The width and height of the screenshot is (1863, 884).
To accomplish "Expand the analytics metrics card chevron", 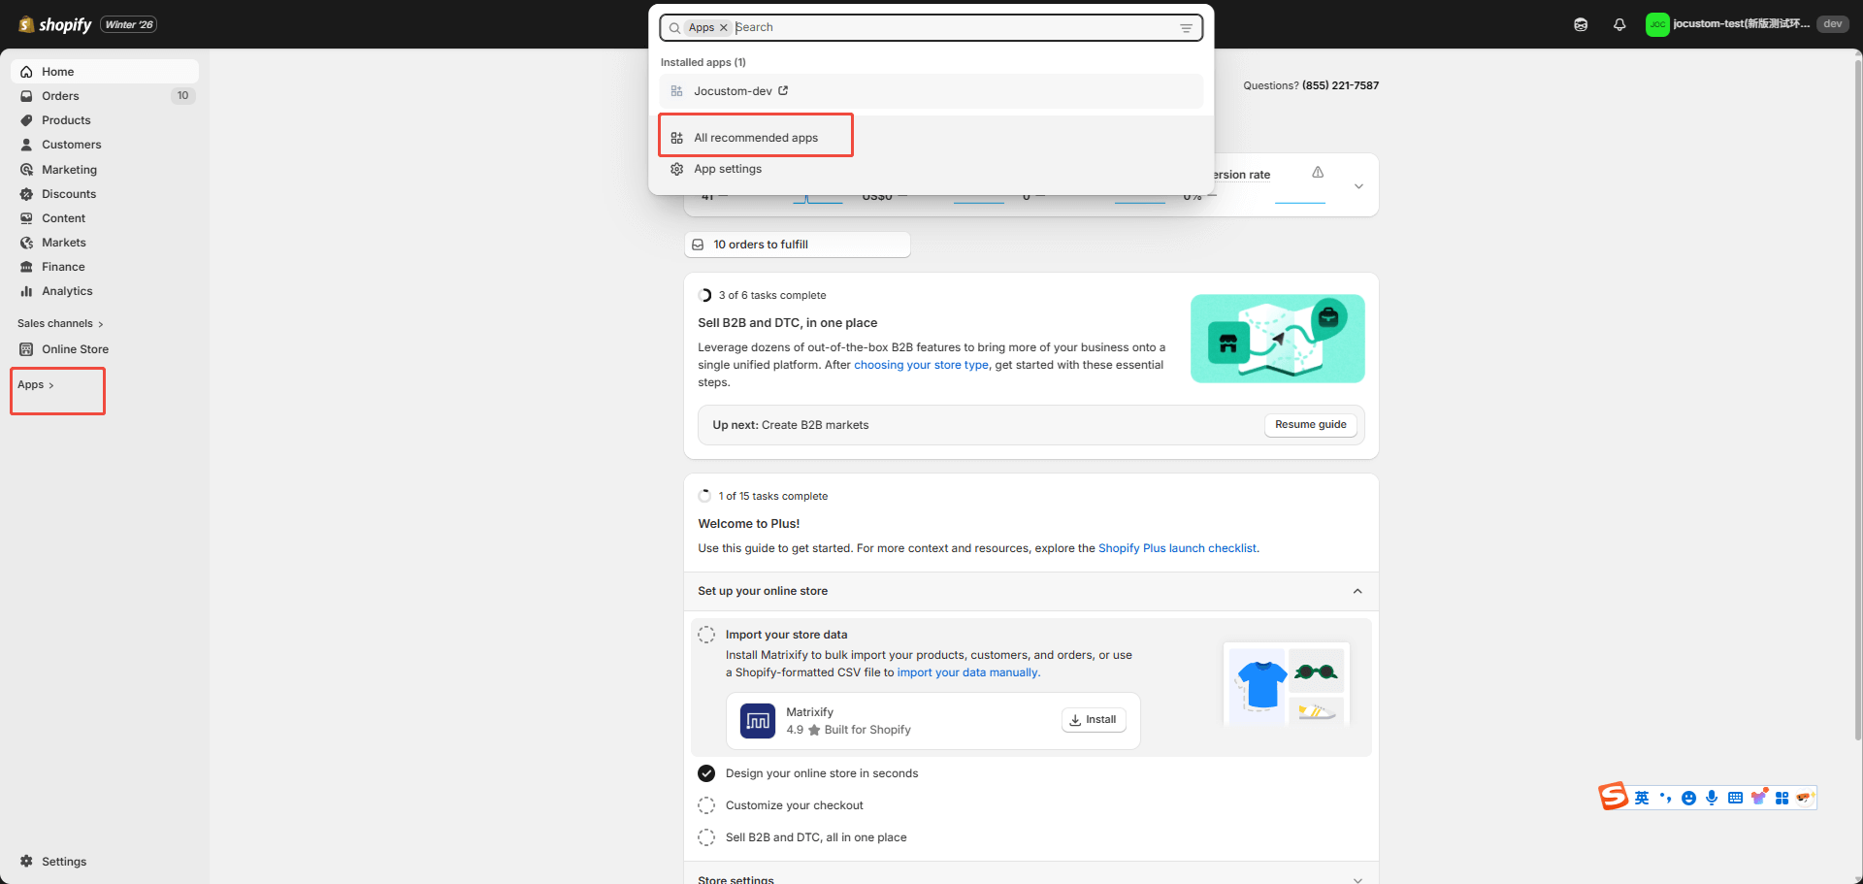I will (x=1358, y=186).
